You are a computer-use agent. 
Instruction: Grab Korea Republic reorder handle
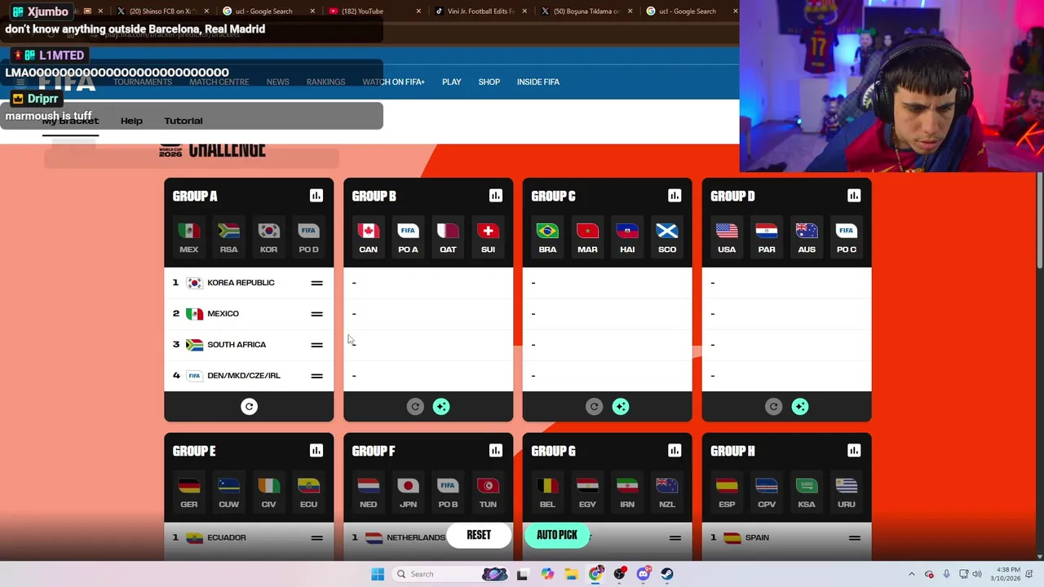(316, 283)
